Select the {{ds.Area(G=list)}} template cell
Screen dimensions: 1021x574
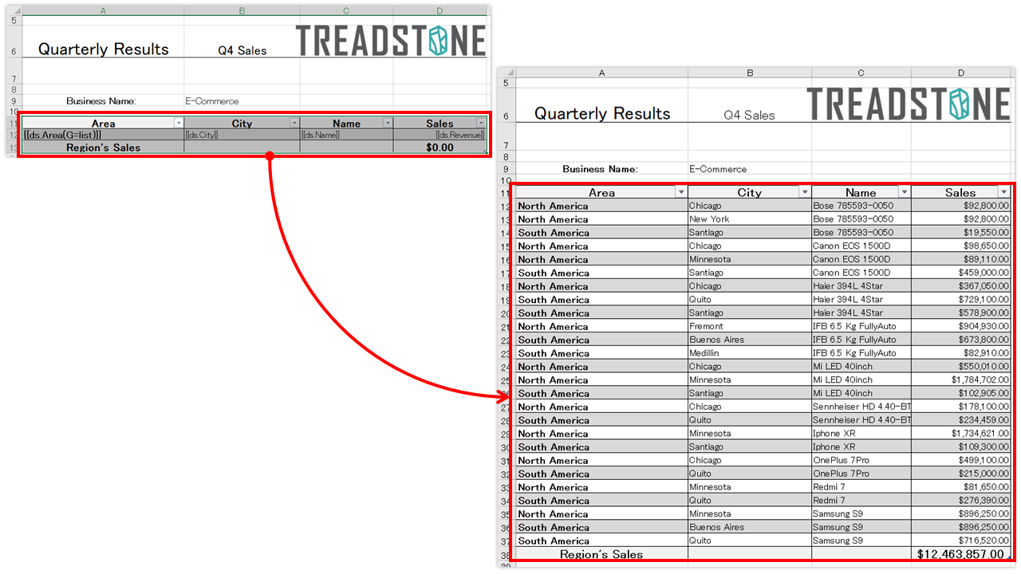[x=103, y=135]
